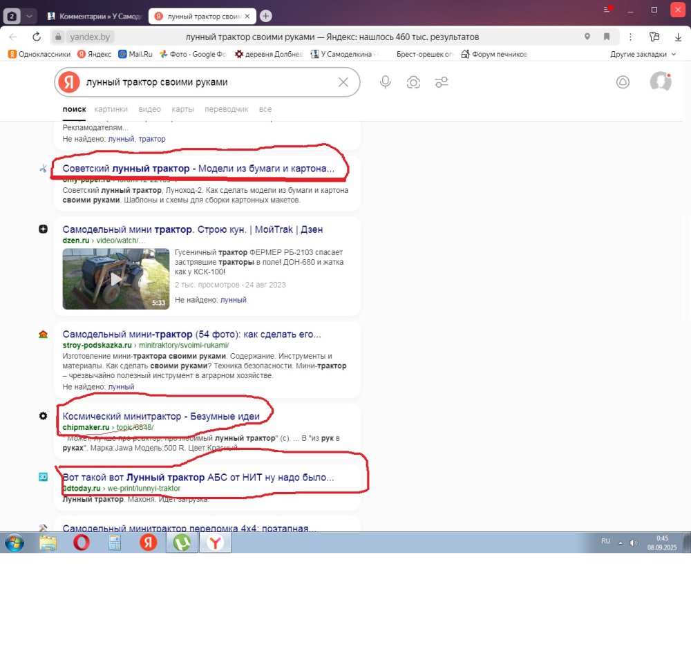Open the Windows Start button
Viewport: 691px width, 660px height.
tap(14, 543)
